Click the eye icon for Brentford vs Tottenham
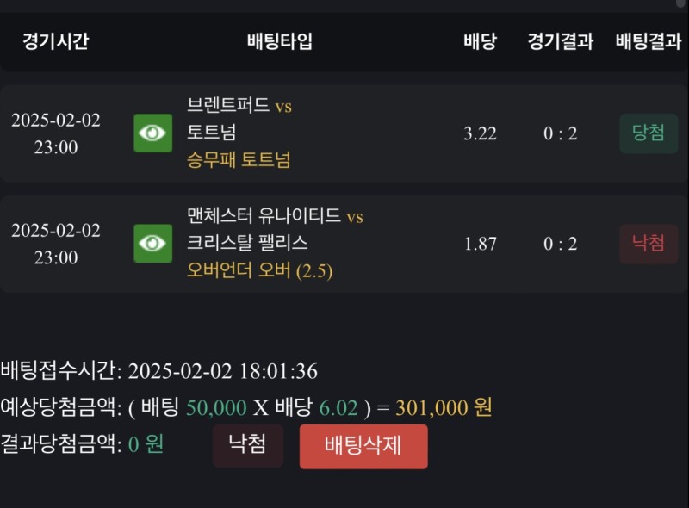The width and height of the screenshot is (689, 508). (x=153, y=133)
